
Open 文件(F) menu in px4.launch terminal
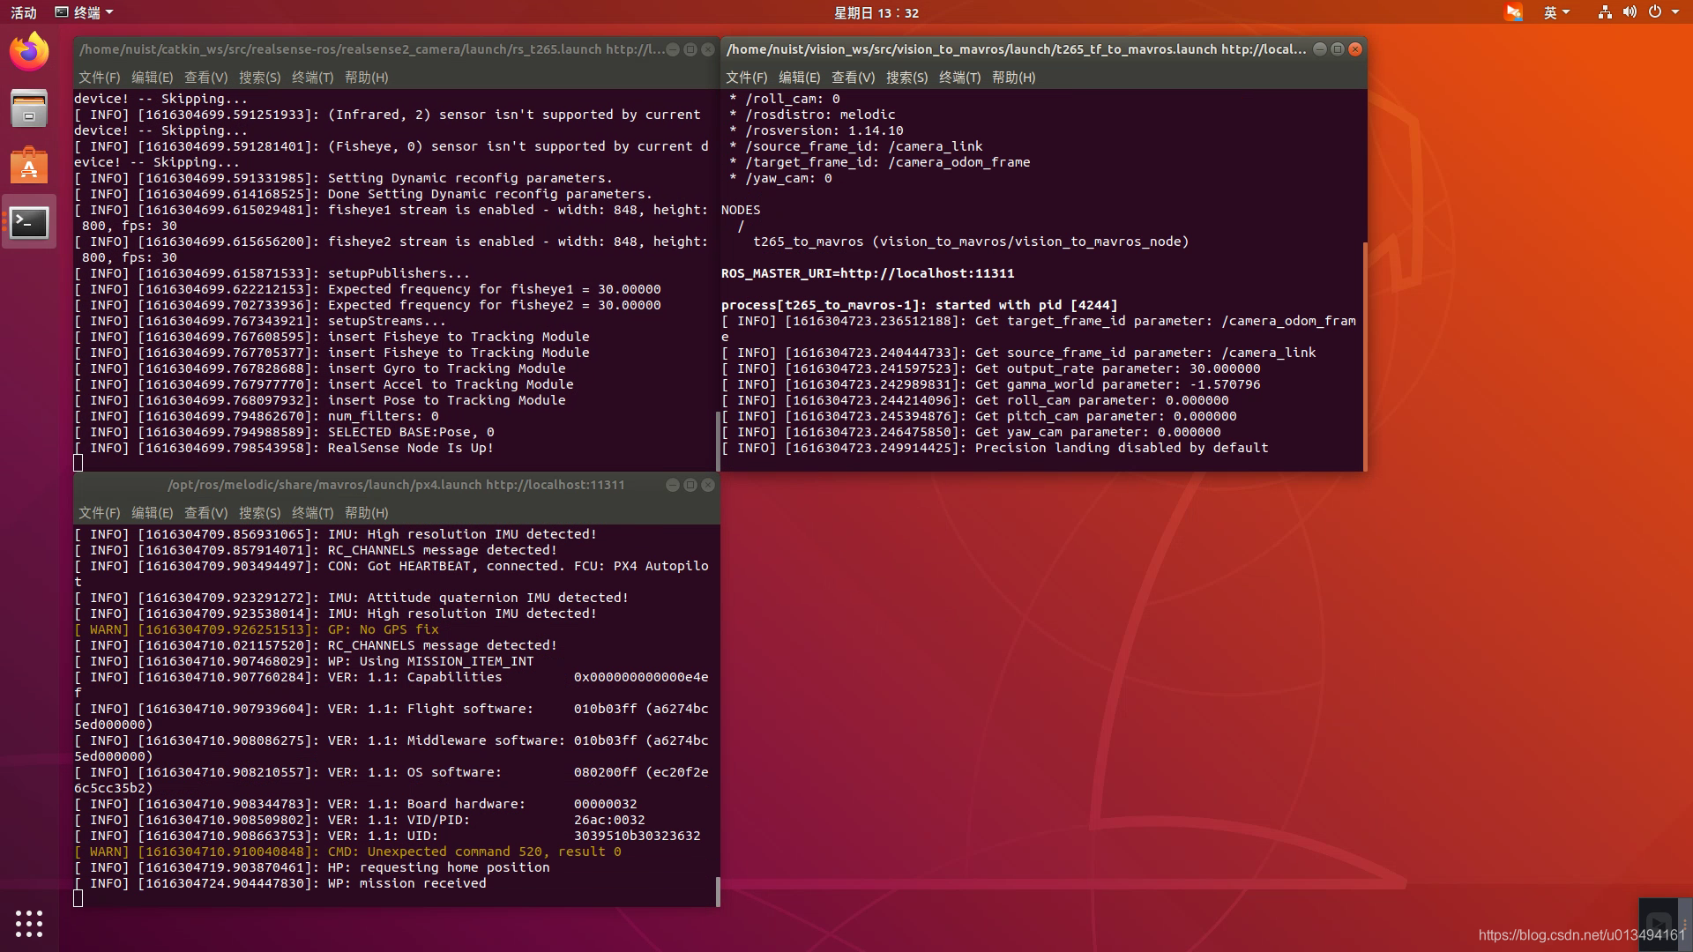pos(99,513)
